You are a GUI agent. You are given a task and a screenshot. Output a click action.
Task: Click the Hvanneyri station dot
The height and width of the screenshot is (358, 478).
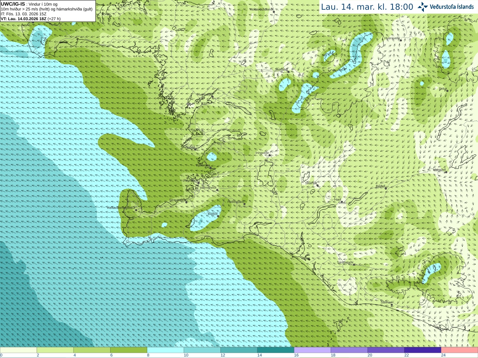pos(212,97)
